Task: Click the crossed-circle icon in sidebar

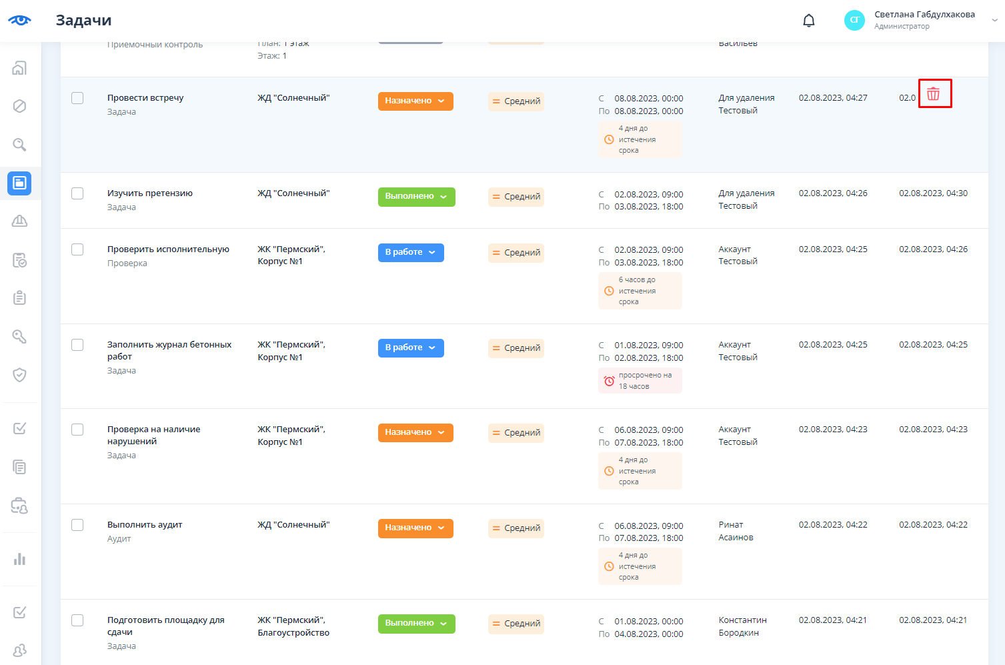Action: (20, 106)
